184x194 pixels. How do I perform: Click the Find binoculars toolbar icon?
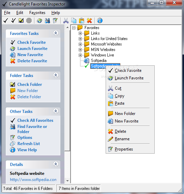pos(47,21)
